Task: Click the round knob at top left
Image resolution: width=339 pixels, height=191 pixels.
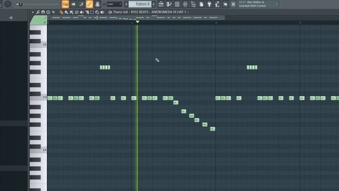Action: tap(8, 4)
